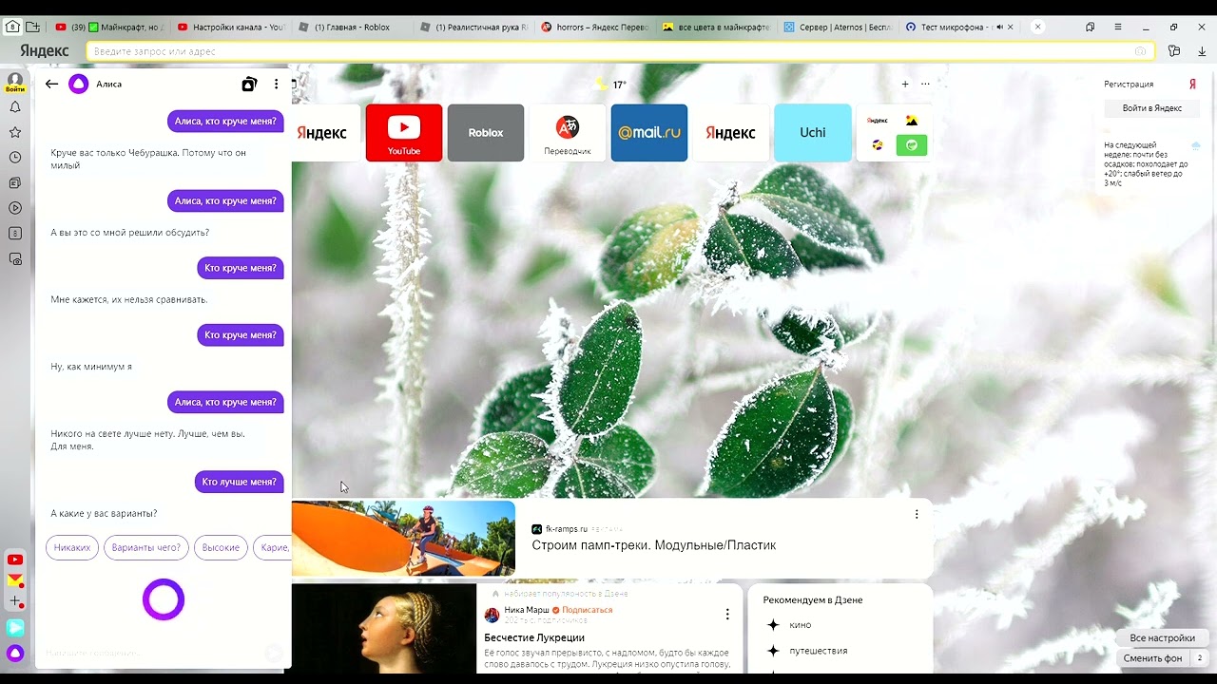Open downloads arrow icon in toolbar

pos(1202,51)
